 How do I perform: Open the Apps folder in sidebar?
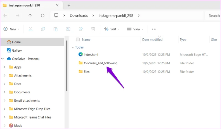18,67
